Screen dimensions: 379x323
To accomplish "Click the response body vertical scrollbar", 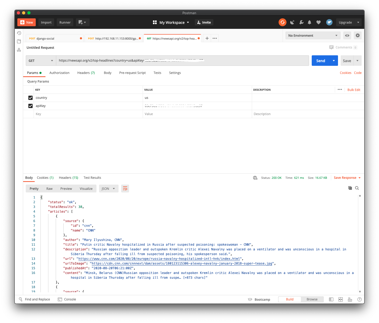I will pos(360,244).
